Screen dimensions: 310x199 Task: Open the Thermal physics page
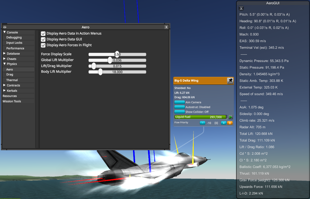12,80
